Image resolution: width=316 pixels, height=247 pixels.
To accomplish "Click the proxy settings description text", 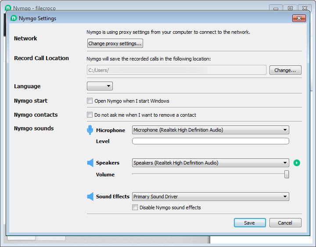I will [168, 32].
